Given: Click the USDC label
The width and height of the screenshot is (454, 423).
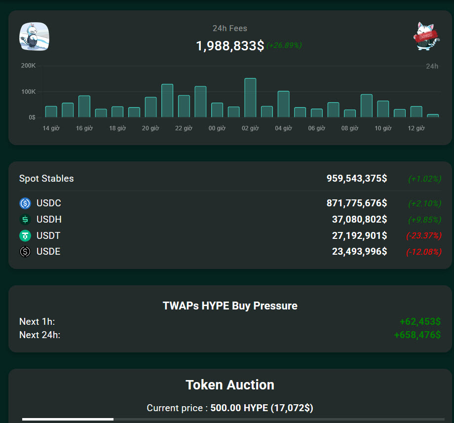Looking at the screenshot, I should (x=49, y=203).
